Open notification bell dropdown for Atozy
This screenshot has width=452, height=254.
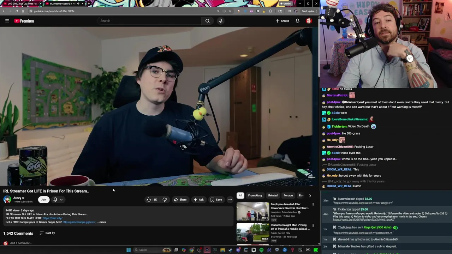click(x=58, y=200)
